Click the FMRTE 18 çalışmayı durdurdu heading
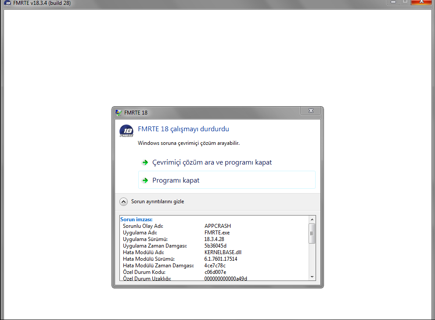The image size is (435, 320). (183, 129)
